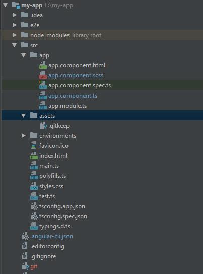Click the unknown-file icon of .gitkeep
This screenshot has width=203, height=274.
tap(43, 126)
